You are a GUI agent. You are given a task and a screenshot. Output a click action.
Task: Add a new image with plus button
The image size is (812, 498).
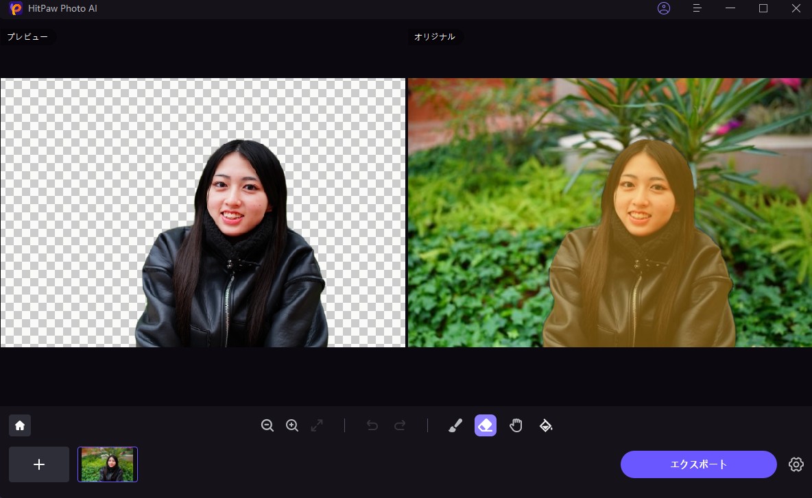pyautogui.click(x=39, y=464)
